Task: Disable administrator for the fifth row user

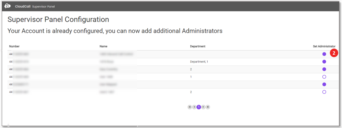Action: tap(324, 84)
